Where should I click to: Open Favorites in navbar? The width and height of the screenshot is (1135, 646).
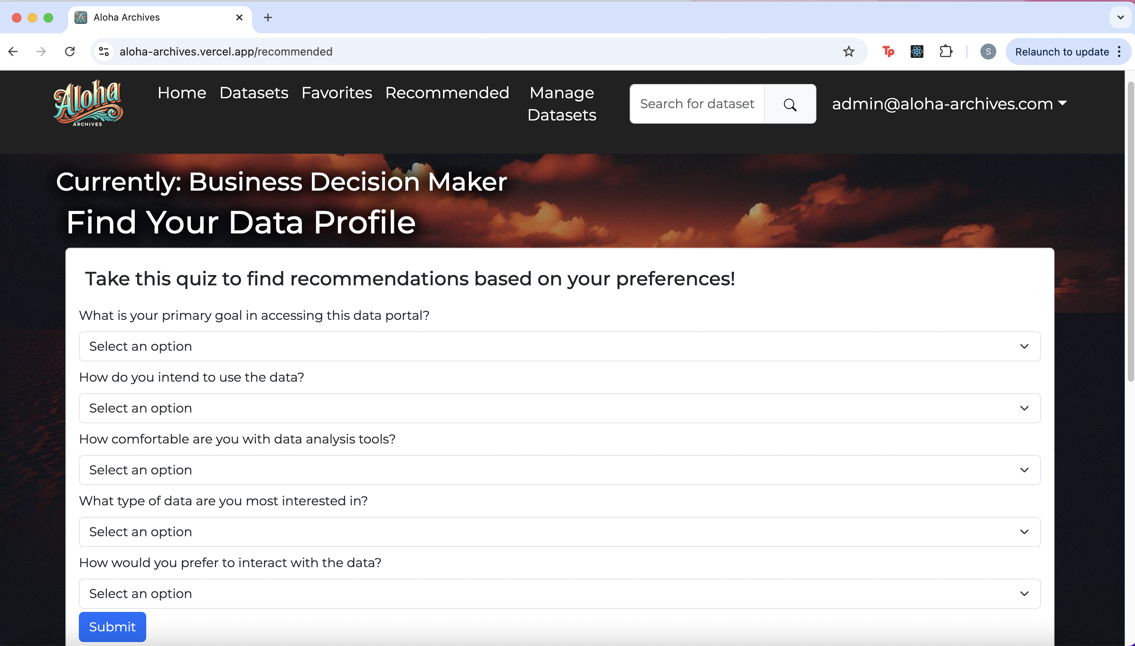tap(336, 93)
